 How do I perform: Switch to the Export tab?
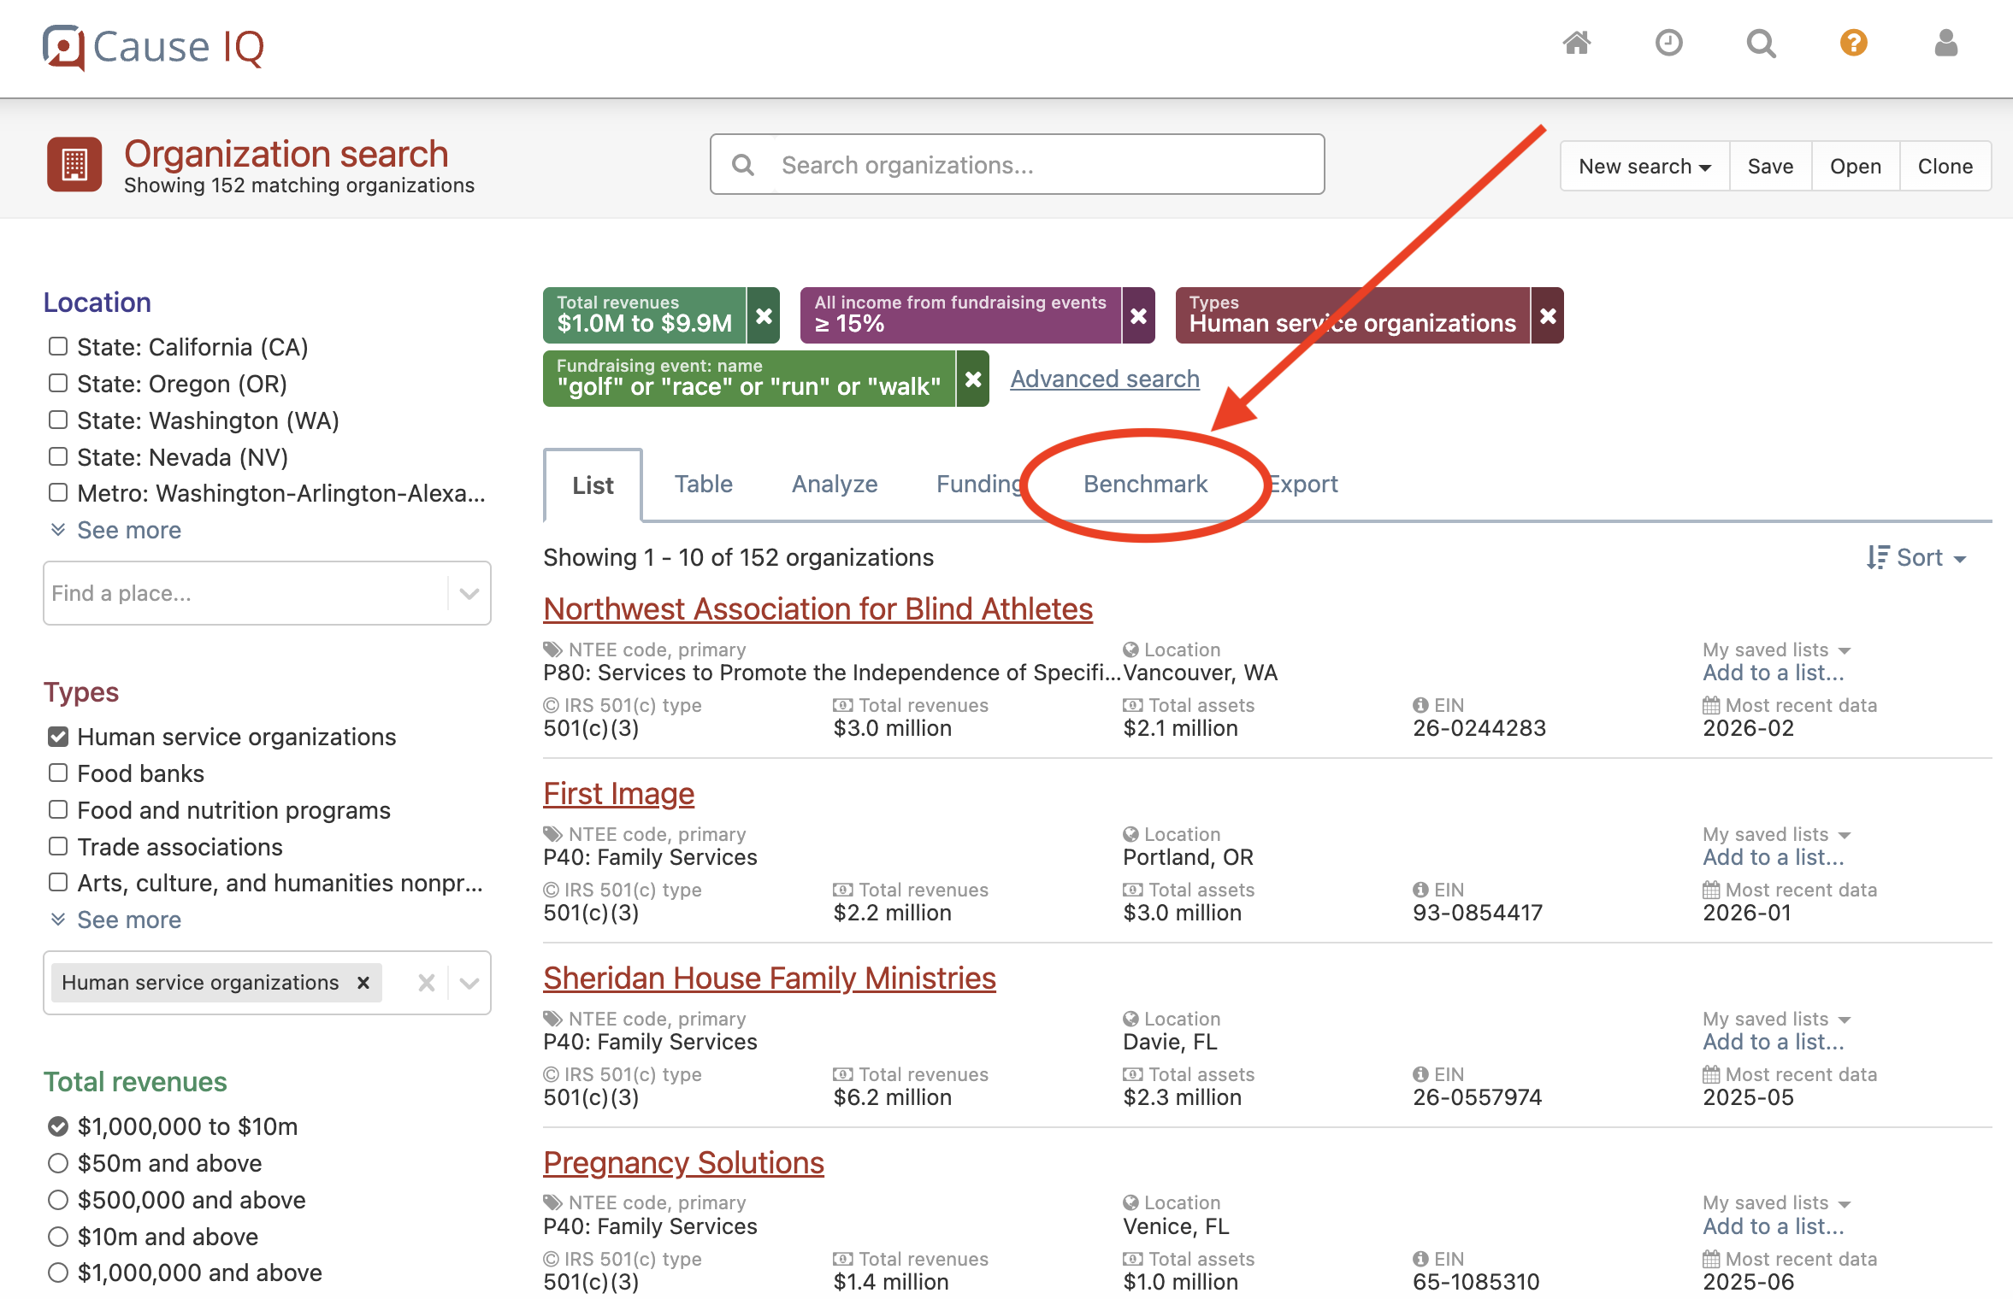coord(1302,484)
